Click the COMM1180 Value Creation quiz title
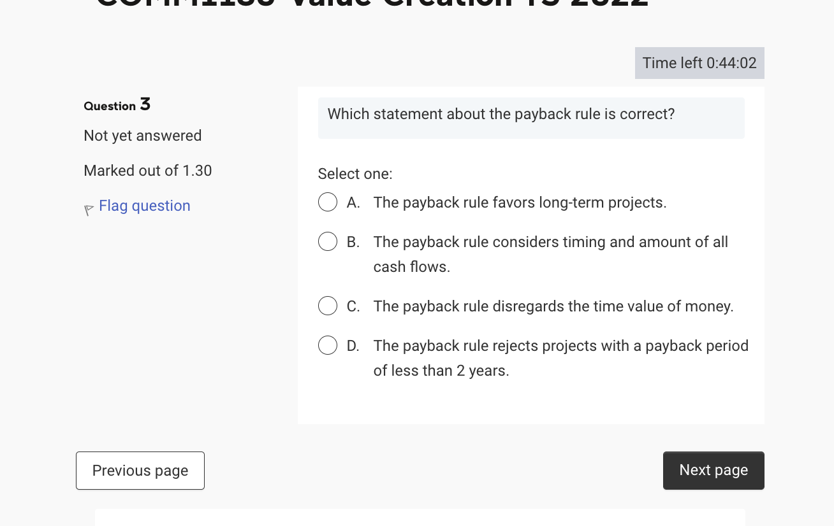This screenshot has width=834, height=526. 372,5
